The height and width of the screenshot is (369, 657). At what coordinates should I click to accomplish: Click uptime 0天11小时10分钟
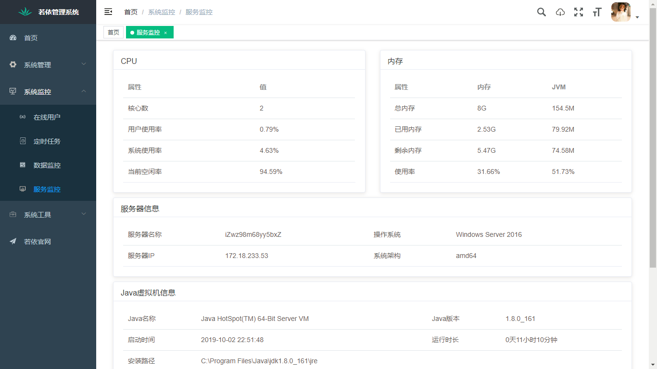click(531, 340)
